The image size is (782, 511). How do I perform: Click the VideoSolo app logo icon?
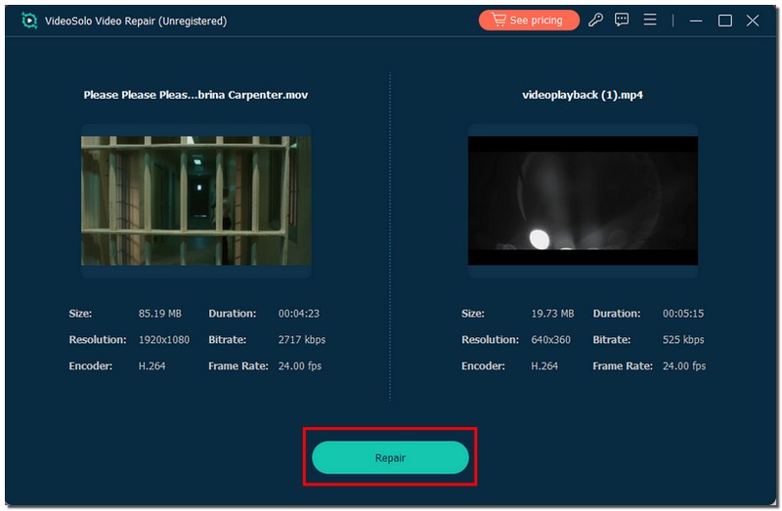pyautogui.click(x=29, y=21)
